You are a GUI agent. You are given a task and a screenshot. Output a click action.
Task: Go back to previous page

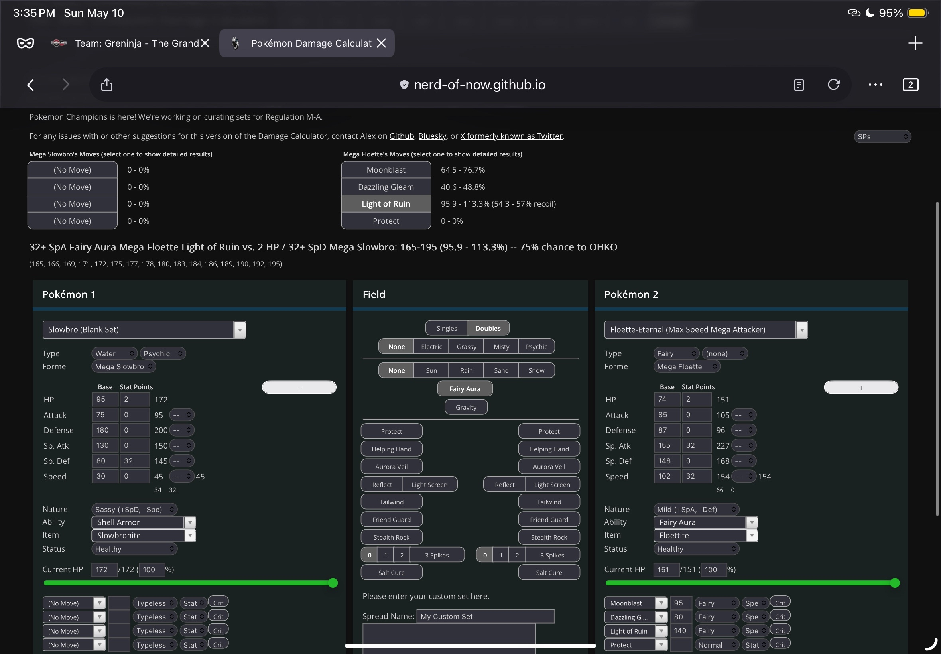31,85
